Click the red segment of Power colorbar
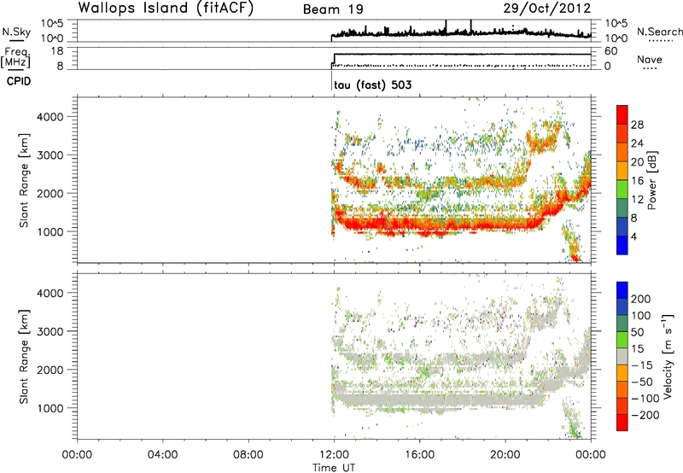 pyautogui.click(x=622, y=114)
